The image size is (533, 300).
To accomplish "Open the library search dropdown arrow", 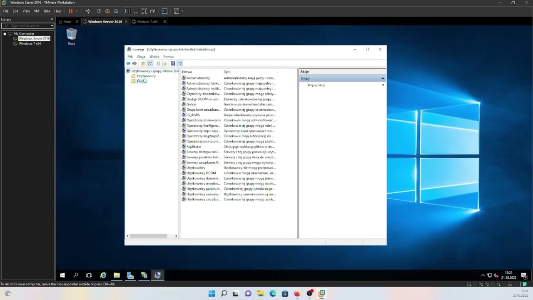I will pyautogui.click(x=52, y=26).
